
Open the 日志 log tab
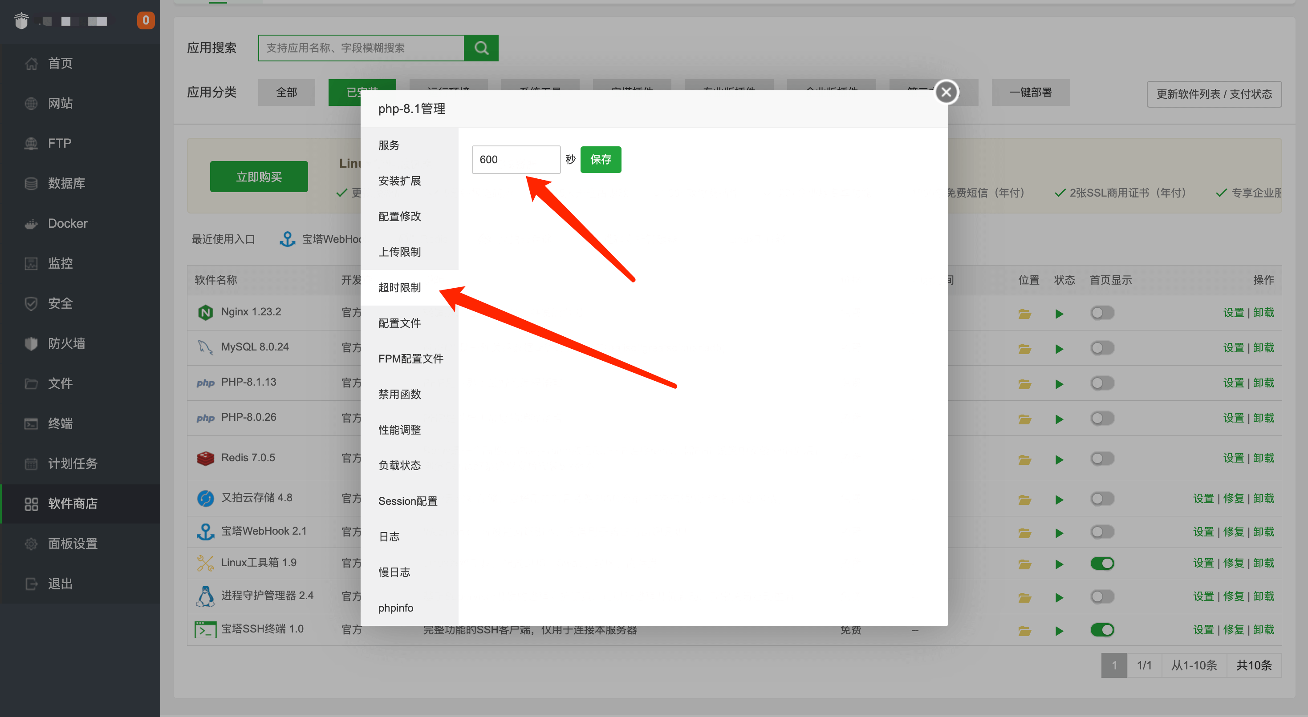[x=409, y=537]
